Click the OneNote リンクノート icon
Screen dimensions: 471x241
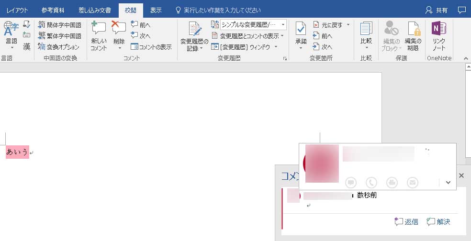pos(439,30)
